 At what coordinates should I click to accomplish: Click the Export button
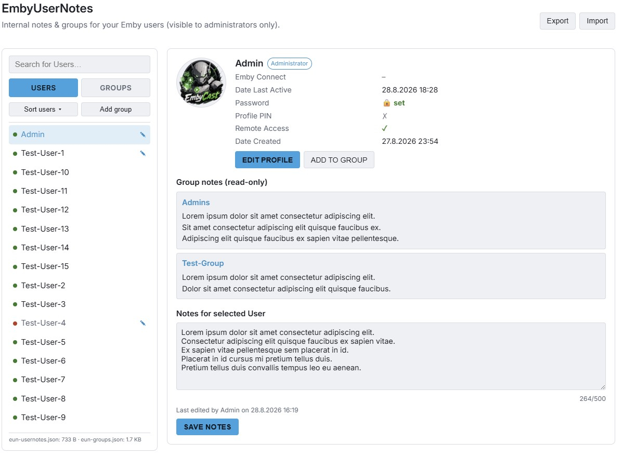(557, 21)
